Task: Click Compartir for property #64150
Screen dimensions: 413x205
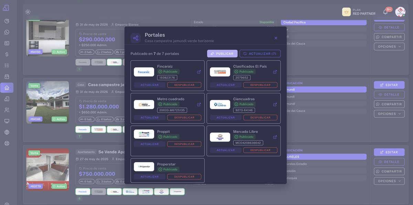Action: click(x=389, y=37)
